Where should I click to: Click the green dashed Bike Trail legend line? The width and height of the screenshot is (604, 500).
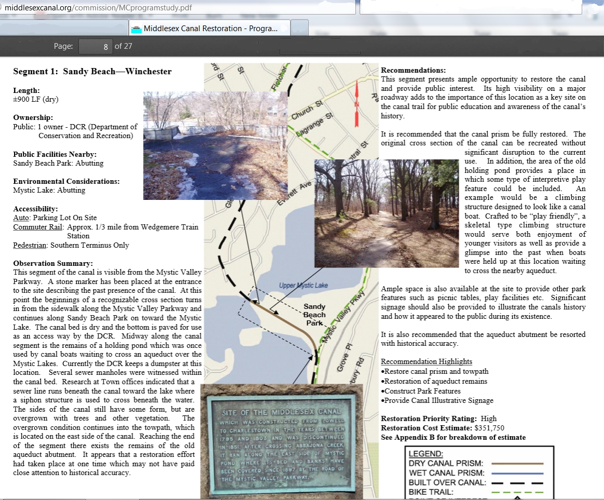[x=517, y=492]
